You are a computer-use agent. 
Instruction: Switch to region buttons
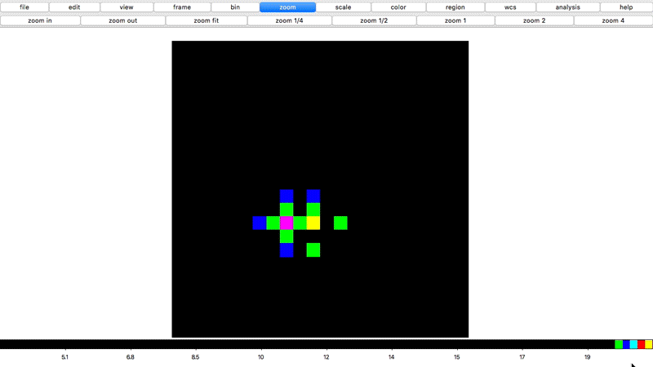455,7
